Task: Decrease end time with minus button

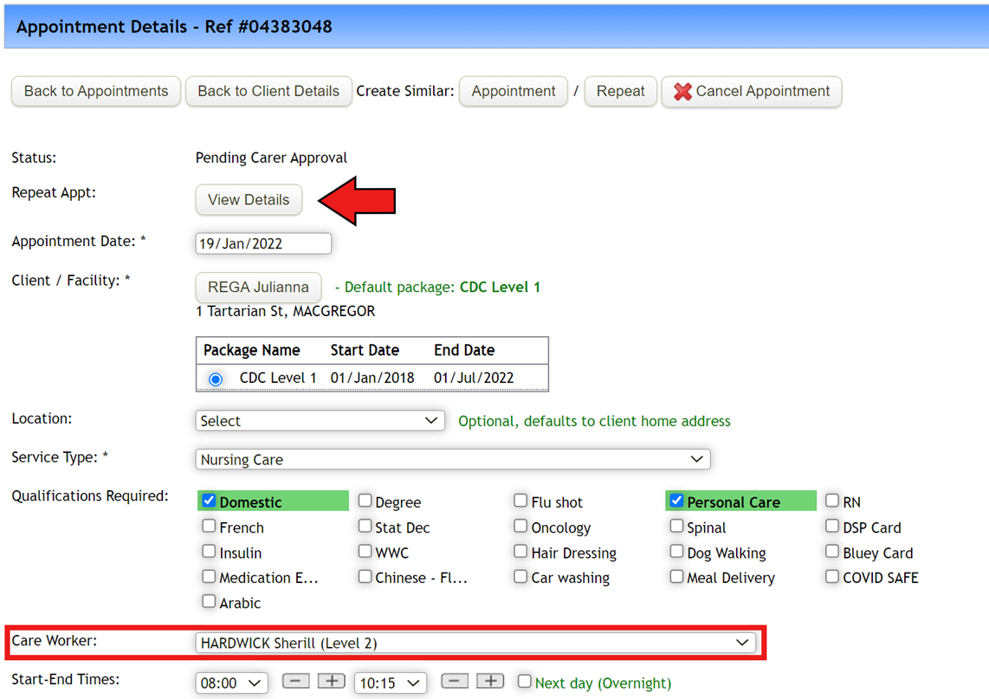Action: [454, 682]
